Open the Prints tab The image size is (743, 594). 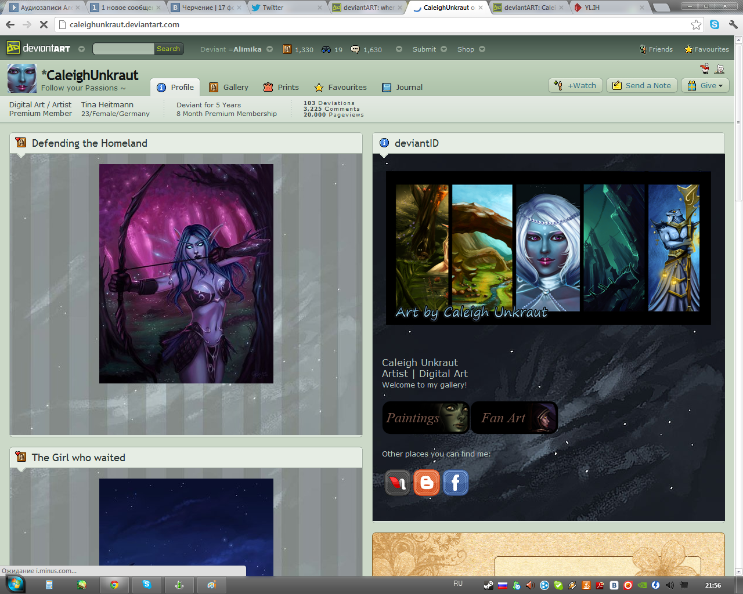(281, 87)
